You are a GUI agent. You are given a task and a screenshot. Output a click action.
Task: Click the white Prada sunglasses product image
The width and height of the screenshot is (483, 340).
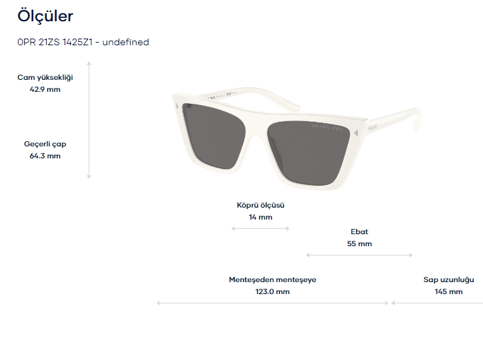pos(296,138)
